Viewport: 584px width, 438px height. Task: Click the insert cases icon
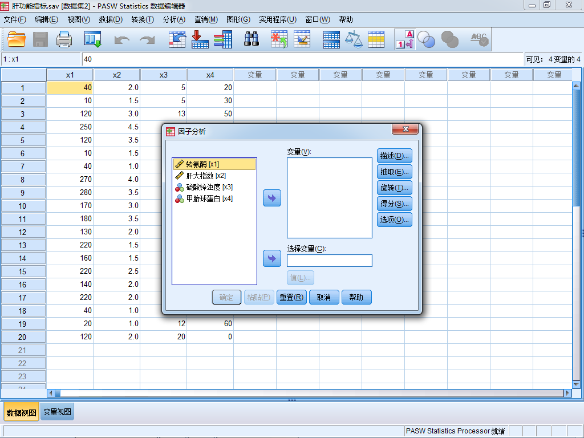pyautogui.click(x=279, y=39)
